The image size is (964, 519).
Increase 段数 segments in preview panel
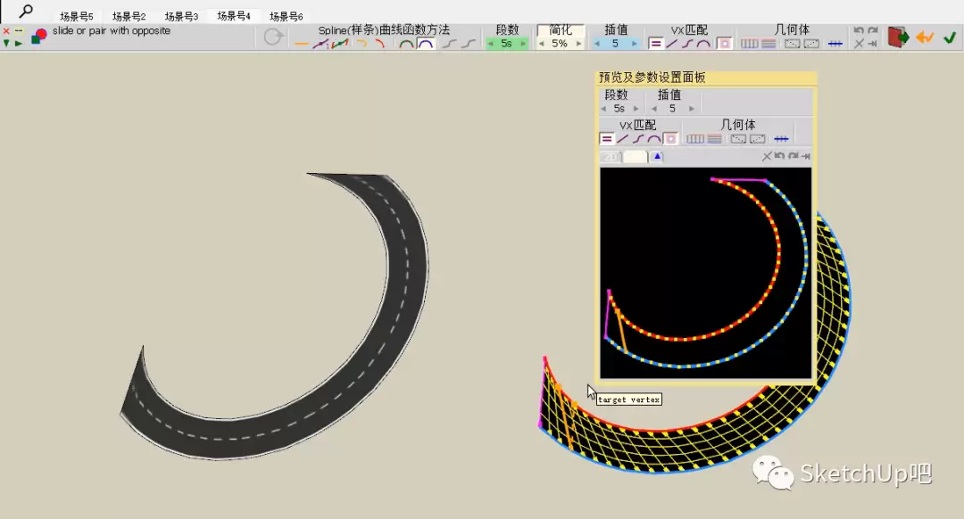(x=636, y=109)
